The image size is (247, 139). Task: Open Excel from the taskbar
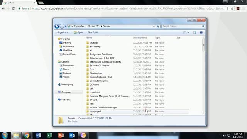(50, 136)
